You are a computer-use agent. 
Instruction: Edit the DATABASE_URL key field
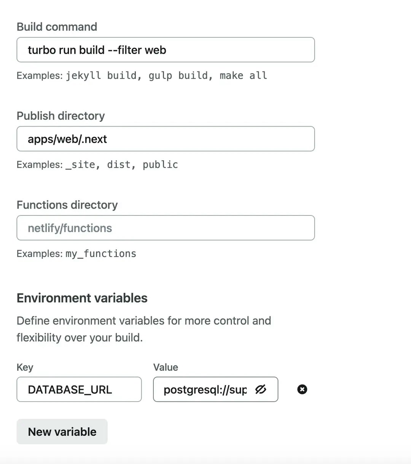click(x=79, y=389)
